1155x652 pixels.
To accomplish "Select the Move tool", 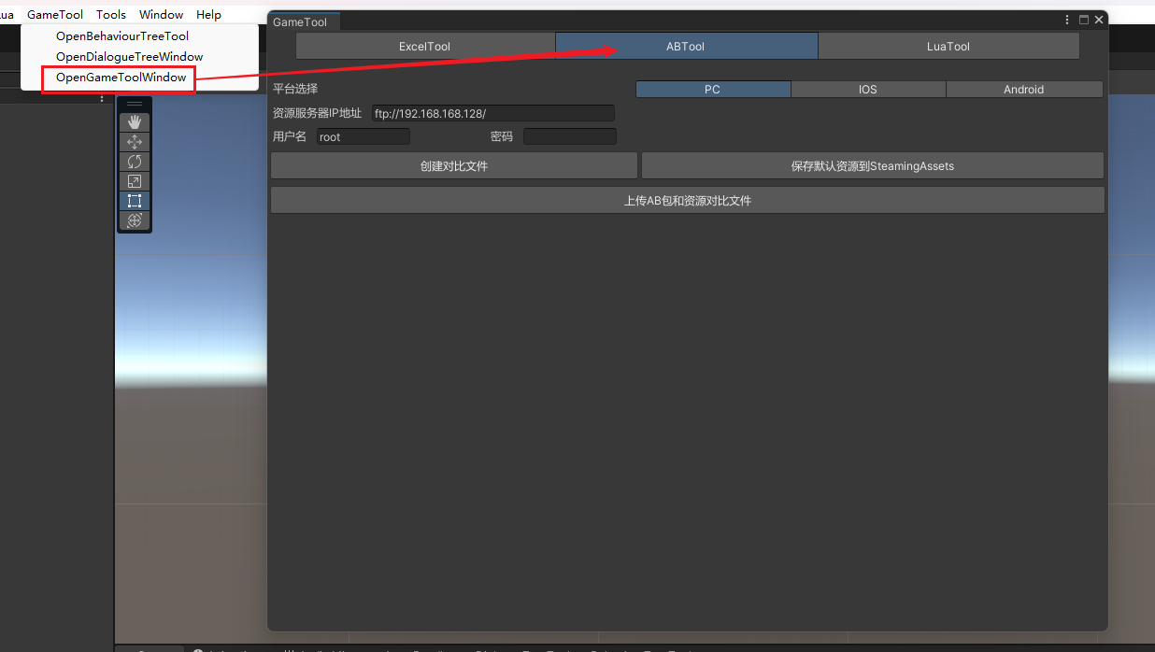I will (134, 141).
